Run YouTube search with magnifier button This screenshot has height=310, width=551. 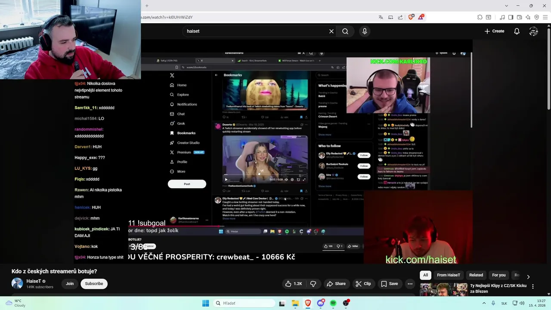(x=345, y=31)
